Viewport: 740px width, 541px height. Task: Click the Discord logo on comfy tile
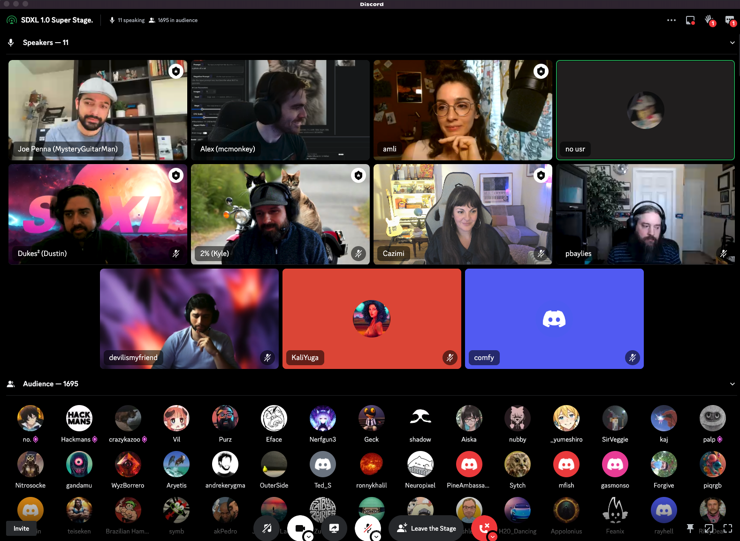pyautogui.click(x=554, y=319)
